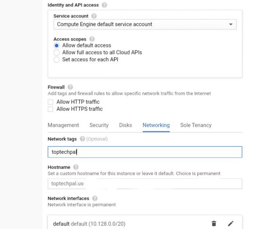This screenshot has height=229, width=262.
Task: Click help icon next to Identity and API access
Action: pos(104,5)
